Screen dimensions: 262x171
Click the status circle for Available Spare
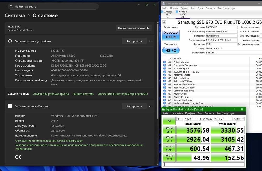click(x=165, y=68)
